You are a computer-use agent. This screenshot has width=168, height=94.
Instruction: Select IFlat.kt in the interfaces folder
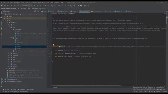(x=19, y=34)
